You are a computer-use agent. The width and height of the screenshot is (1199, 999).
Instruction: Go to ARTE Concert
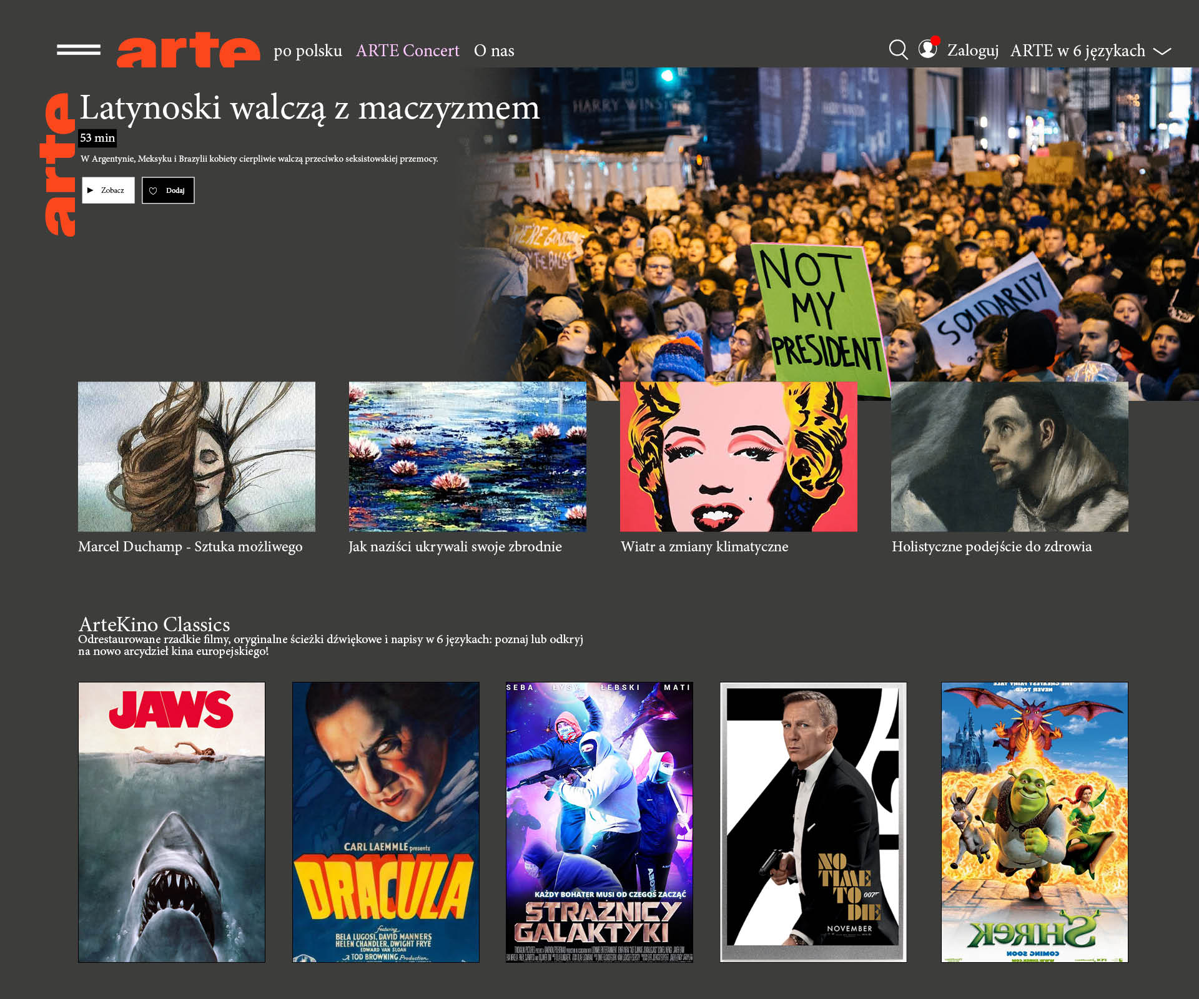(x=408, y=51)
